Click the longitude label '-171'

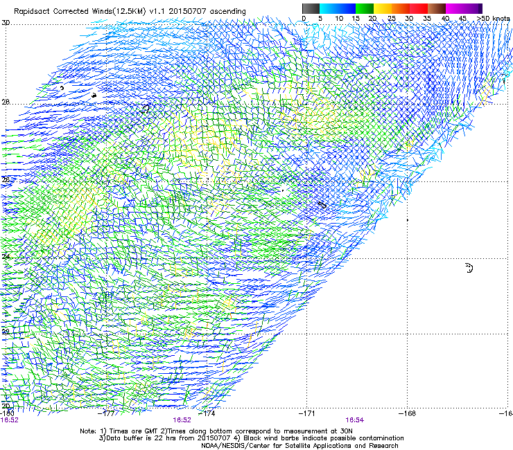[307, 413]
